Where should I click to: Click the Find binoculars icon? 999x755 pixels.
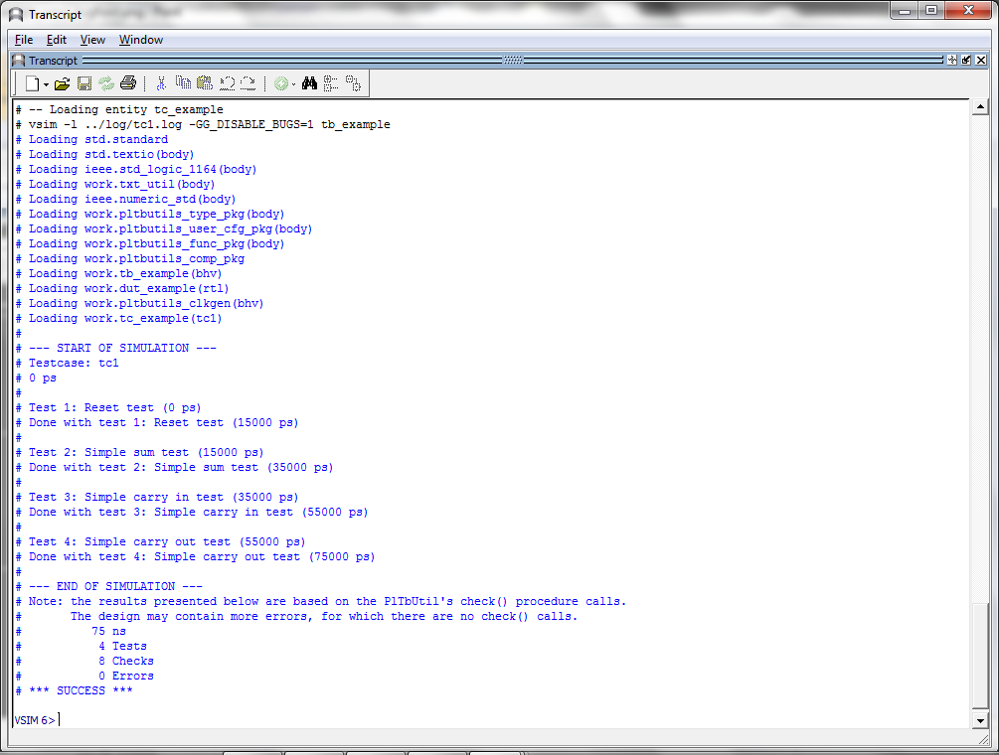click(310, 84)
